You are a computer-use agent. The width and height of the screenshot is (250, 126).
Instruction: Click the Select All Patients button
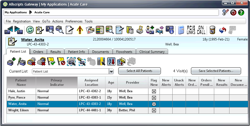(x=139, y=71)
